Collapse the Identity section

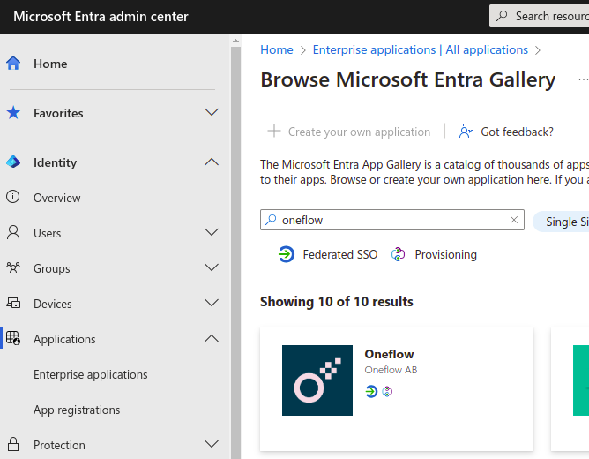coord(212,162)
